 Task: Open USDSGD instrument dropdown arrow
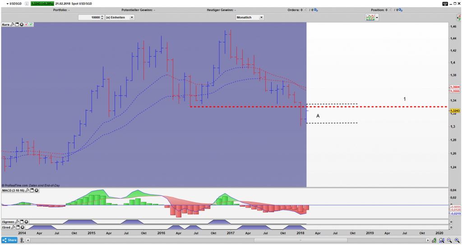[7, 4]
